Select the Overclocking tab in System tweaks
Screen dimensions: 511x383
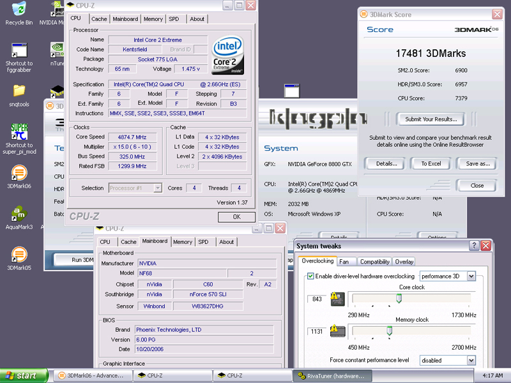317,261
